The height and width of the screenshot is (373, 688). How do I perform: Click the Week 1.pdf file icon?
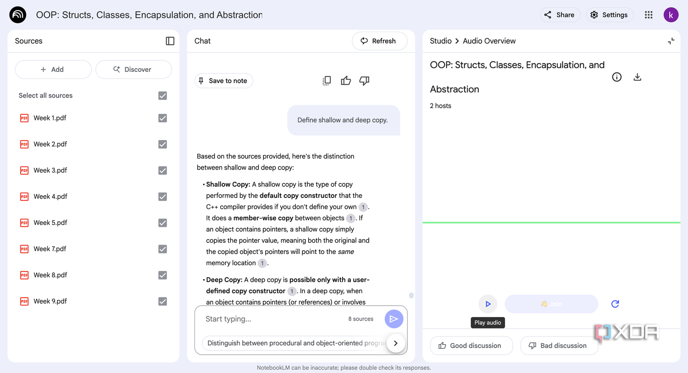(24, 118)
